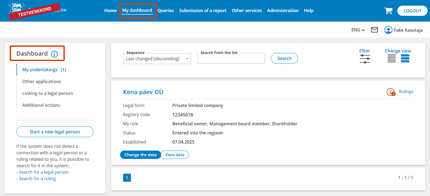The height and width of the screenshot is (196, 430).
Task: Select Other applications in sidebar
Action: [42, 81]
